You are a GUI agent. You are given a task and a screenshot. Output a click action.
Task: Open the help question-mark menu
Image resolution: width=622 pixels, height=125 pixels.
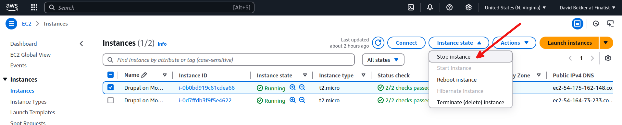pyautogui.click(x=449, y=7)
